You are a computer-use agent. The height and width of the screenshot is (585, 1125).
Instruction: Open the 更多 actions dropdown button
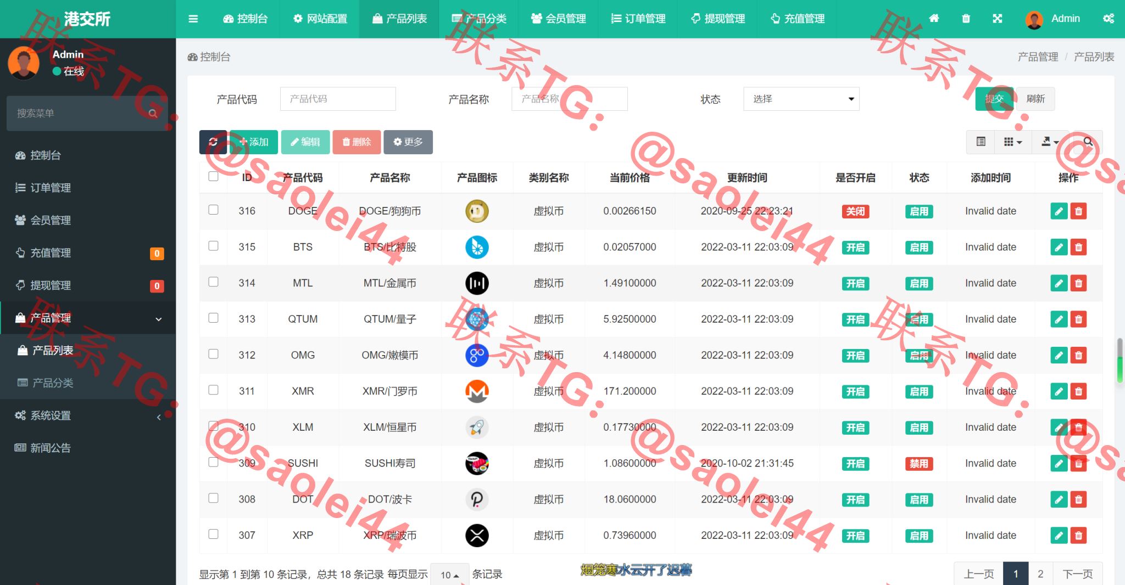pyautogui.click(x=408, y=142)
